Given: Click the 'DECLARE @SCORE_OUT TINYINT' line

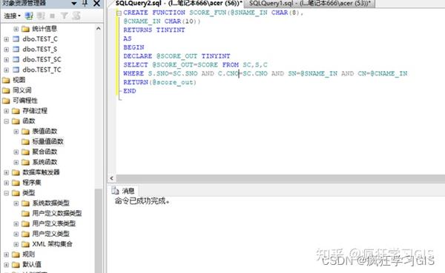Looking at the screenshot, I should point(177,56).
